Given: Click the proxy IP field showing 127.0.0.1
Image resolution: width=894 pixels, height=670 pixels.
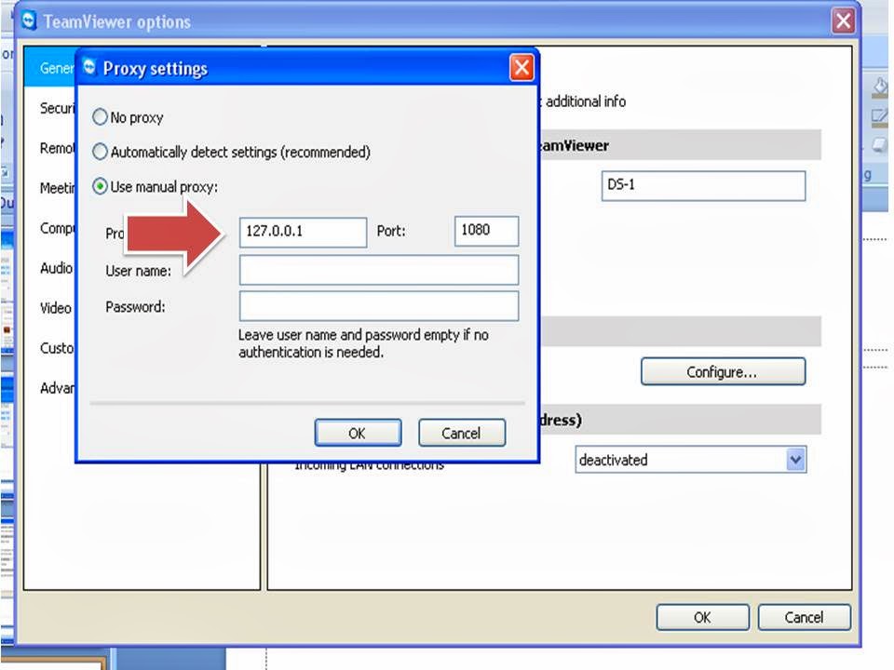Looking at the screenshot, I should click(x=303, y=232).
